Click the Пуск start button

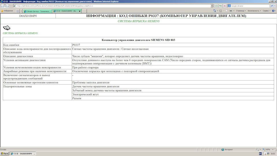click(x=5, y=153)
